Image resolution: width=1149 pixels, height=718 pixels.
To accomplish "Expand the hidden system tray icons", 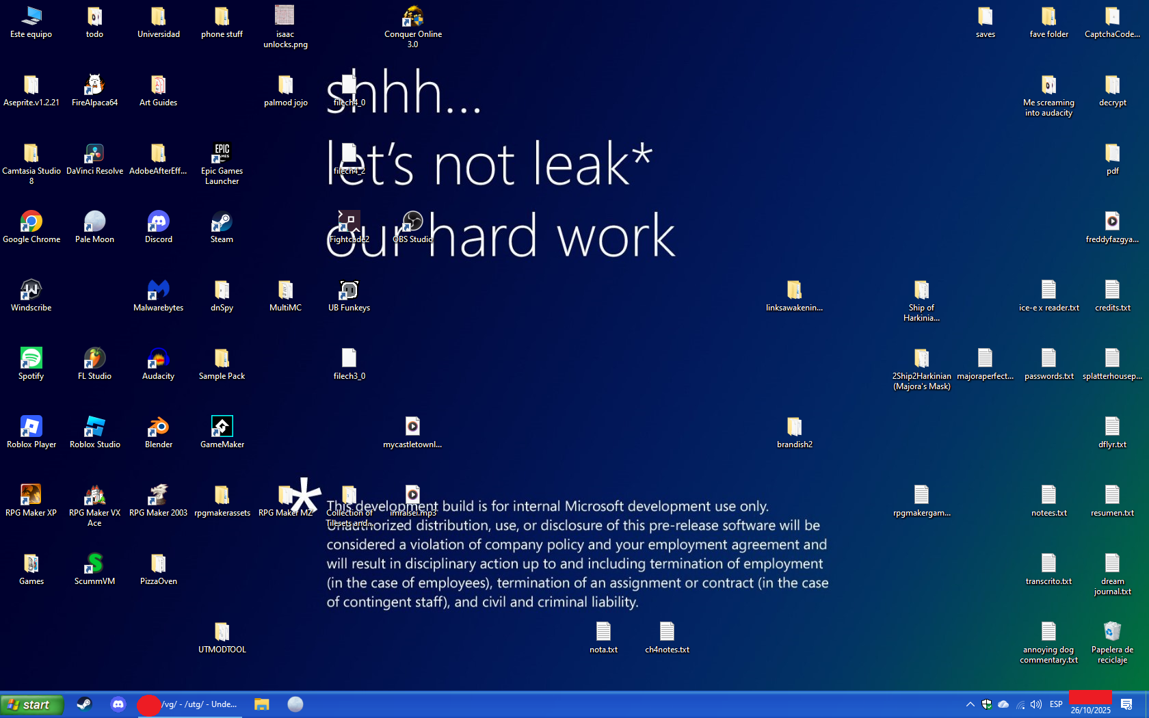I will (x=970, y=704).
